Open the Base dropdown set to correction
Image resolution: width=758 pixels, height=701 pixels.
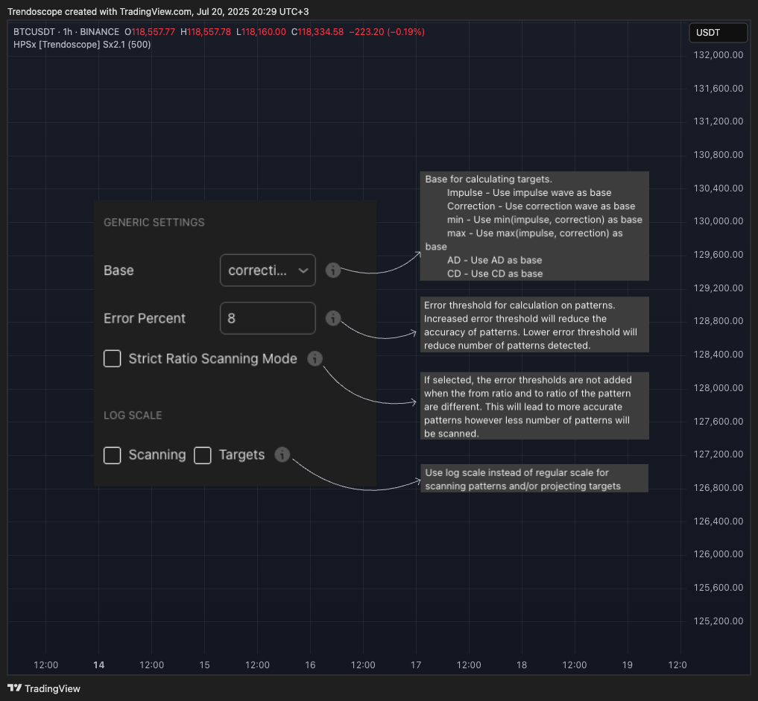pyautogui.click(x=268, y=270)
